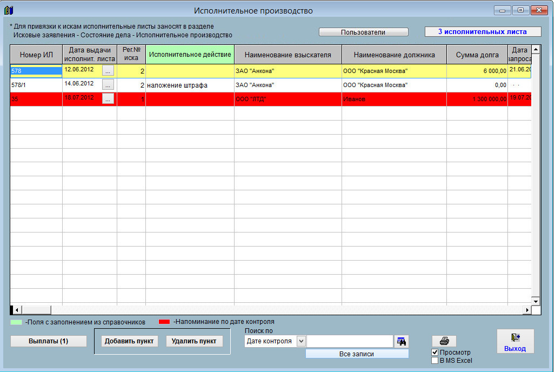
Task: Click the printer icon button
Action: point(444,341)
